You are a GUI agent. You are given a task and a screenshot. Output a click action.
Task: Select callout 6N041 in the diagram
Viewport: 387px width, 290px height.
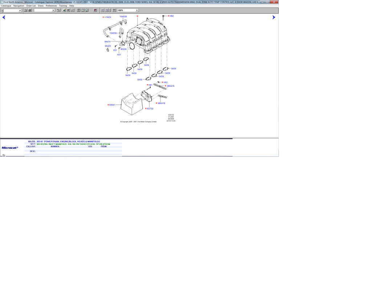[x=112, y=105]
